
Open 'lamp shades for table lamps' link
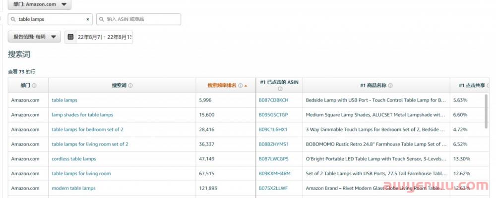click(x=82, y=115)
